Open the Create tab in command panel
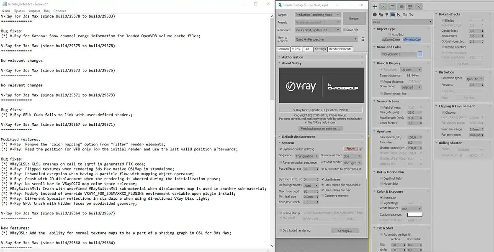 [x=375, y=7]
